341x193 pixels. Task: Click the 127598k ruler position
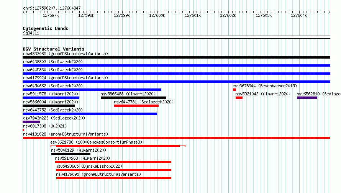[86, 15]
